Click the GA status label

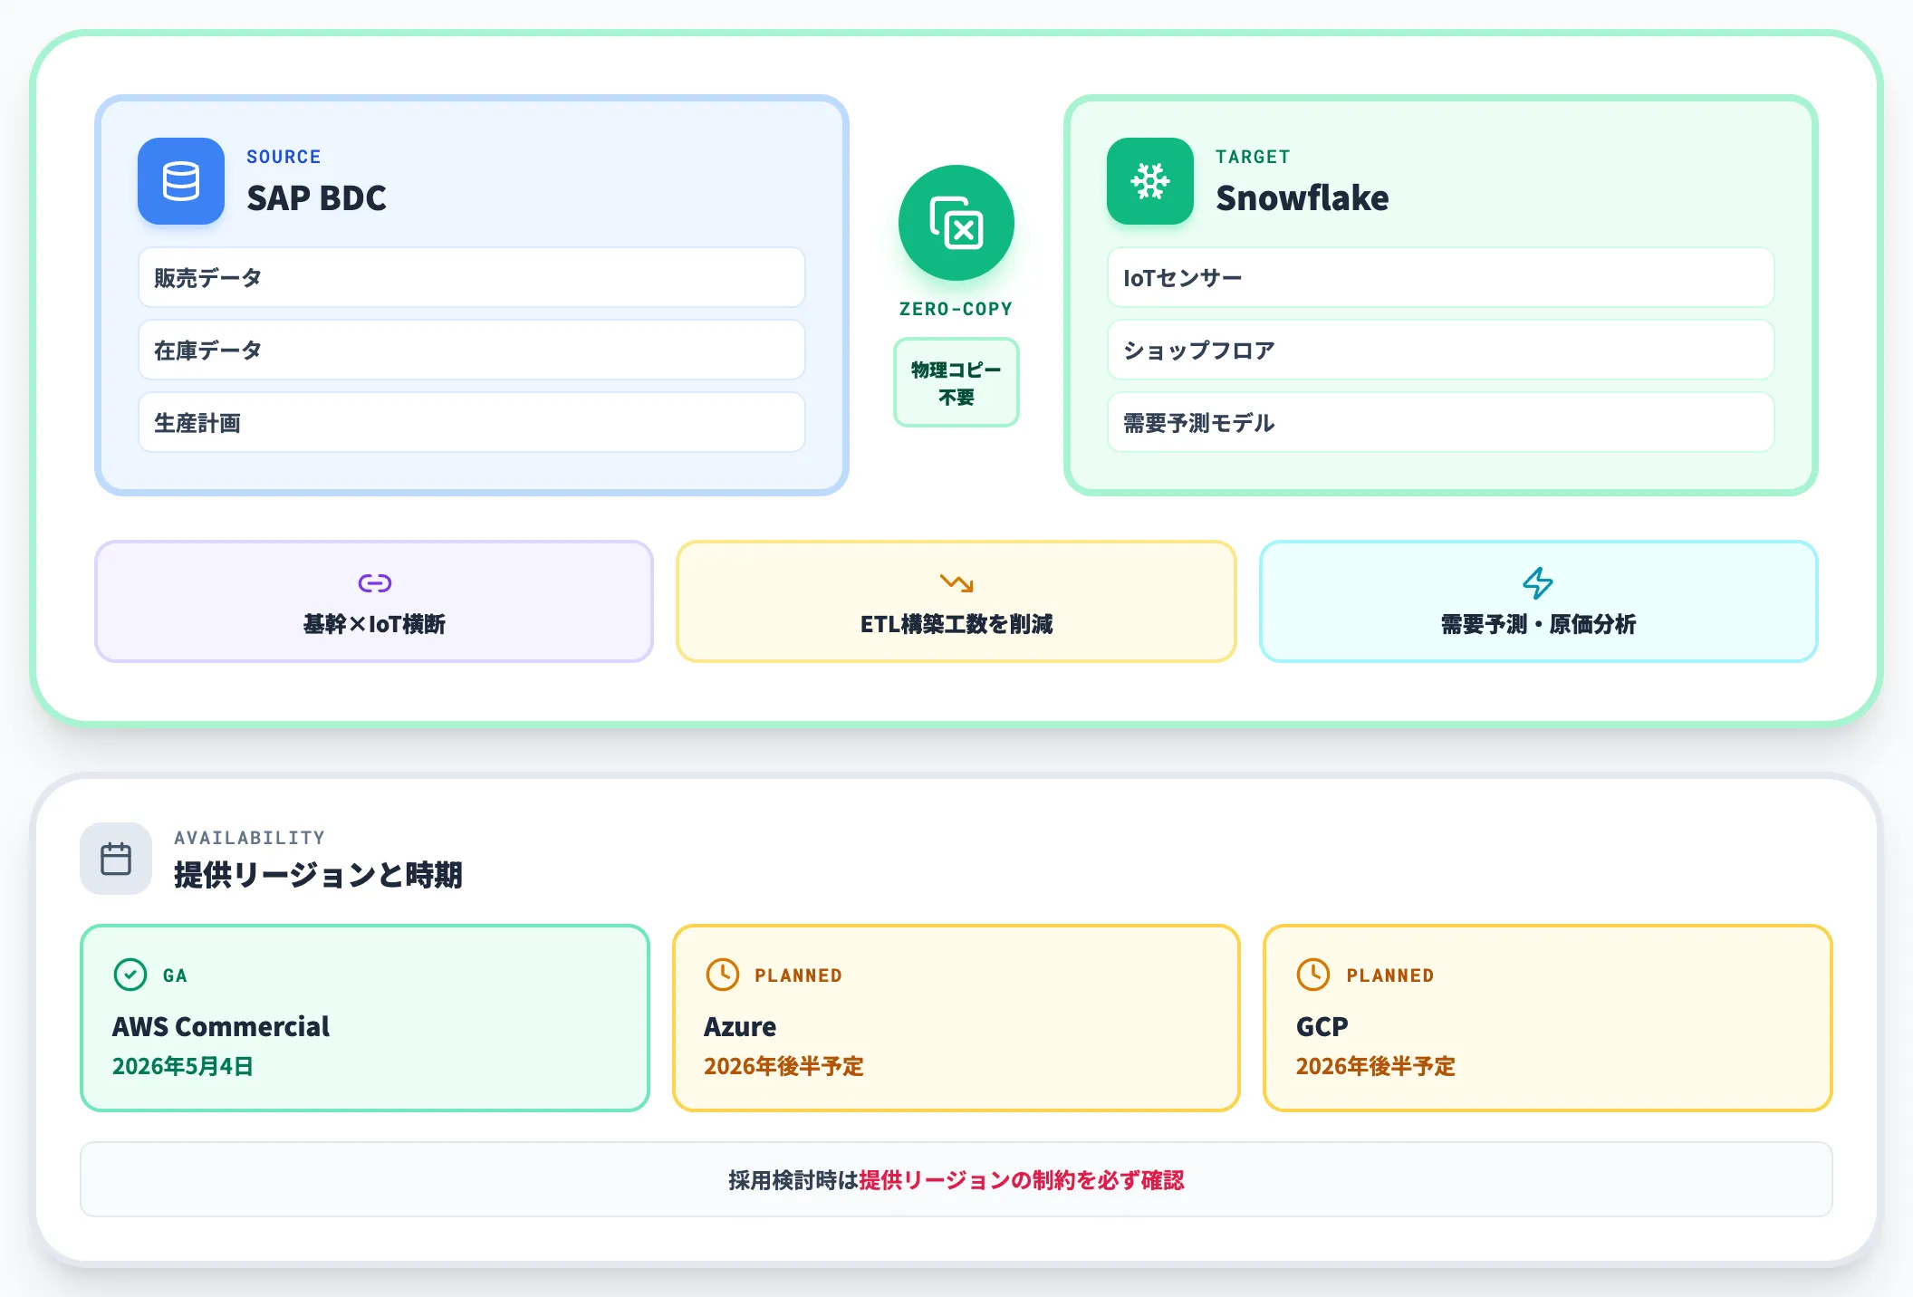(175, 975)
